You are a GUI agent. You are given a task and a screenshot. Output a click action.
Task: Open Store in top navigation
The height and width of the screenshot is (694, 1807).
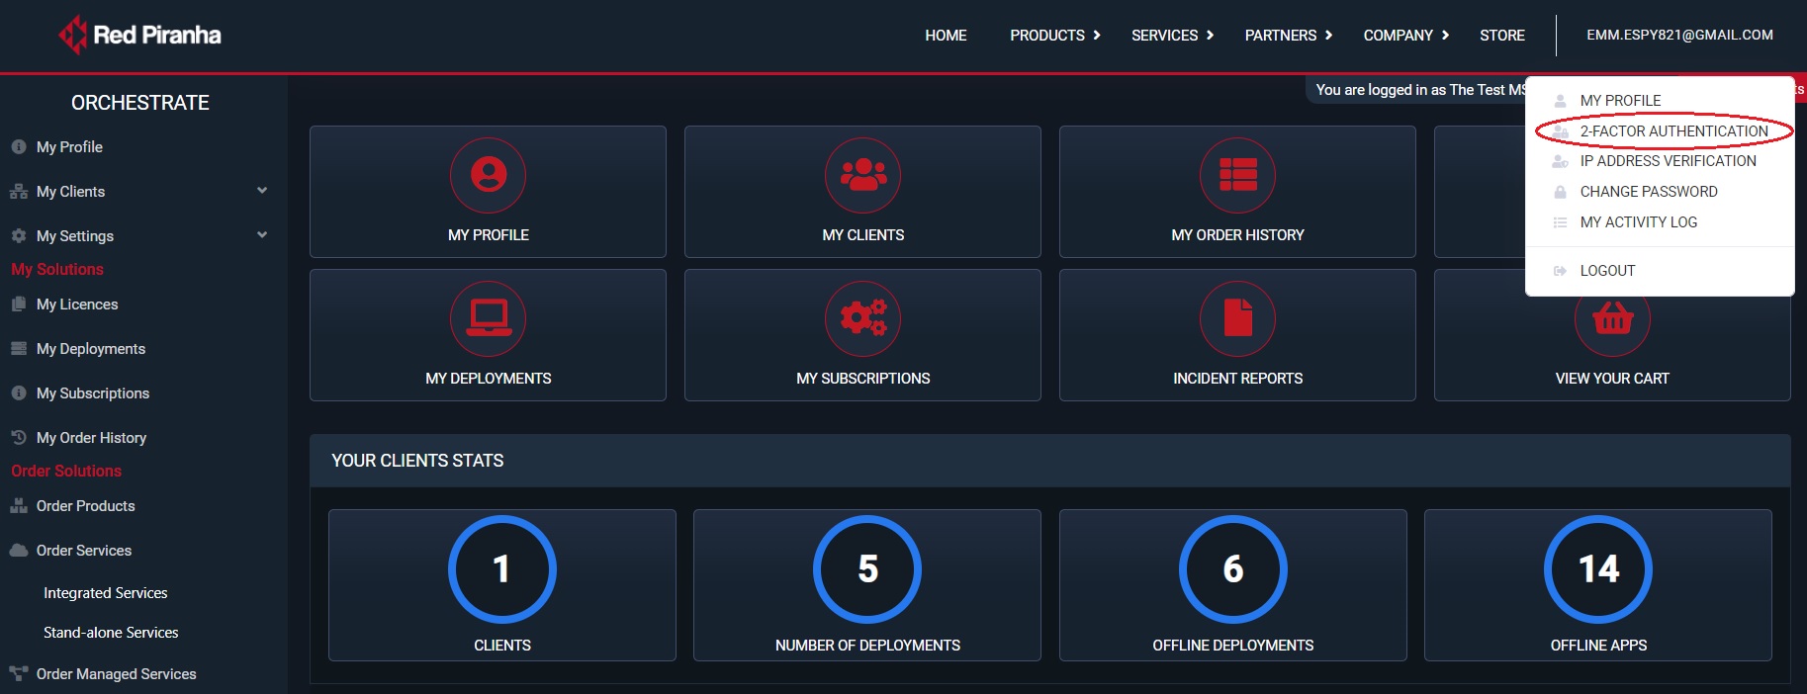click(1501, 35)
